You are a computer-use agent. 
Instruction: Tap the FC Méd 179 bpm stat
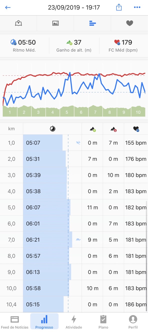(123, 45)
